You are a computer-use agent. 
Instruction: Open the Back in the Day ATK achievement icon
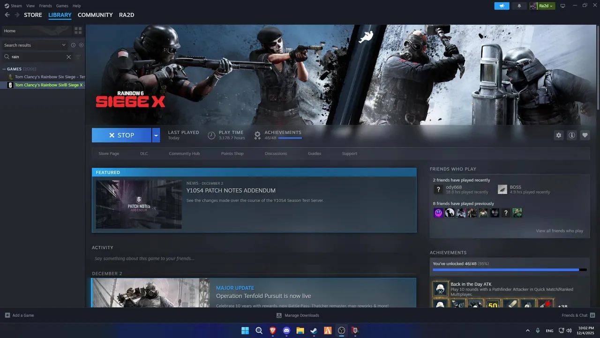point(440,289)
